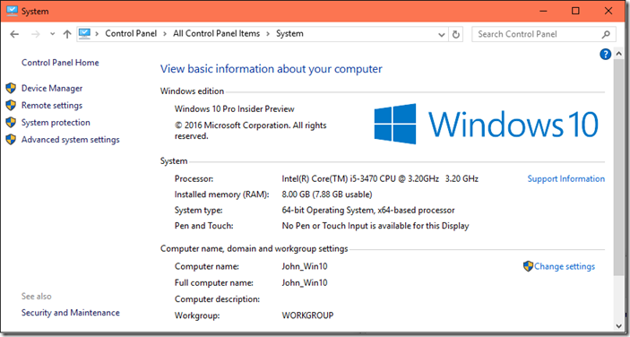The width and height of the screenshot is (630, 337).
Task: Click the John_Win10 value beside Full computer name
Action: pos(305,283)
